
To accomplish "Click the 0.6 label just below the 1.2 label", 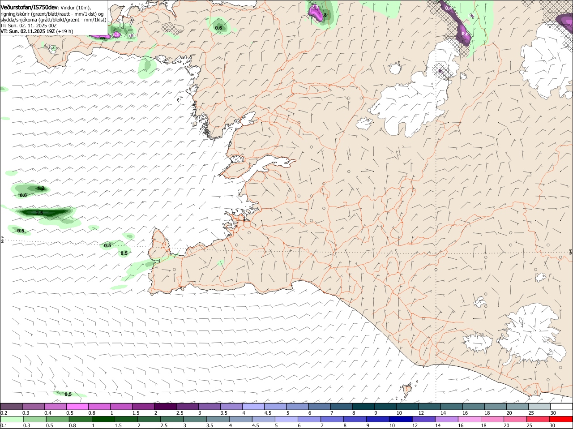I will [23, 195].
